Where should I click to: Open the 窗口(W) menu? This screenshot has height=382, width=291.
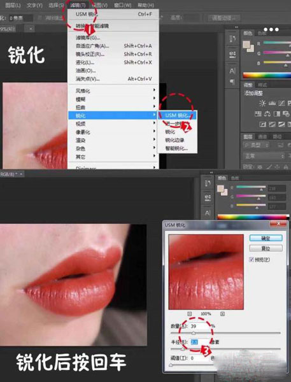(123, 5)
